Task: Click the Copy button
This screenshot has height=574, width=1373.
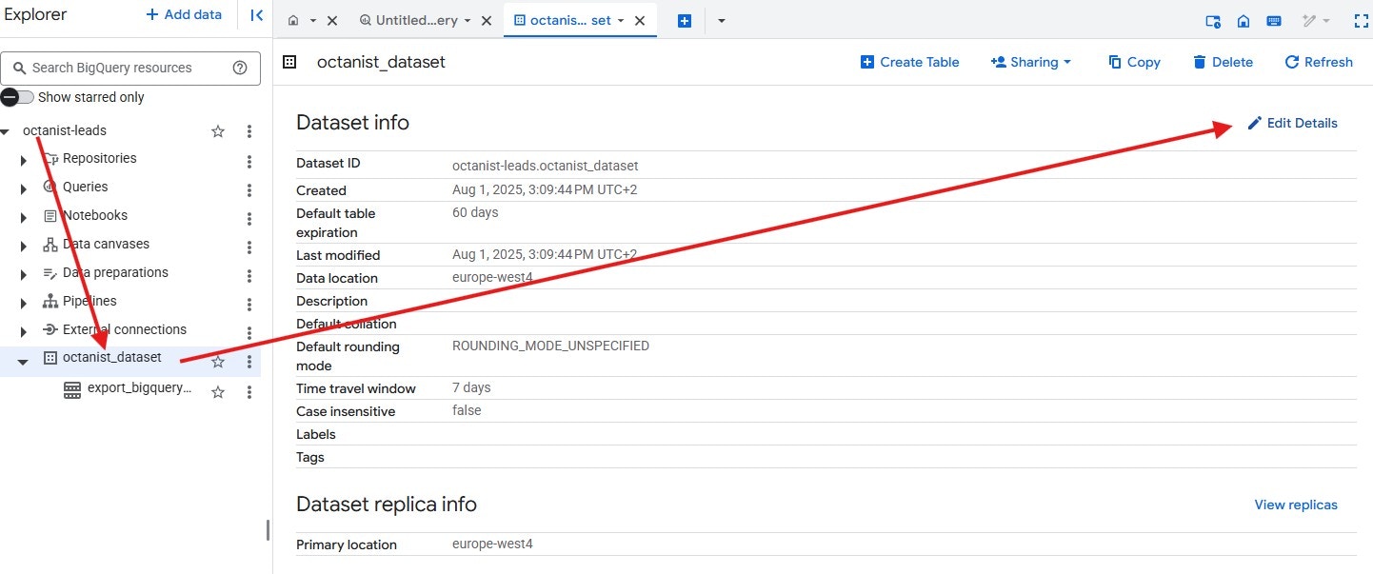Action: point(1134,62)
